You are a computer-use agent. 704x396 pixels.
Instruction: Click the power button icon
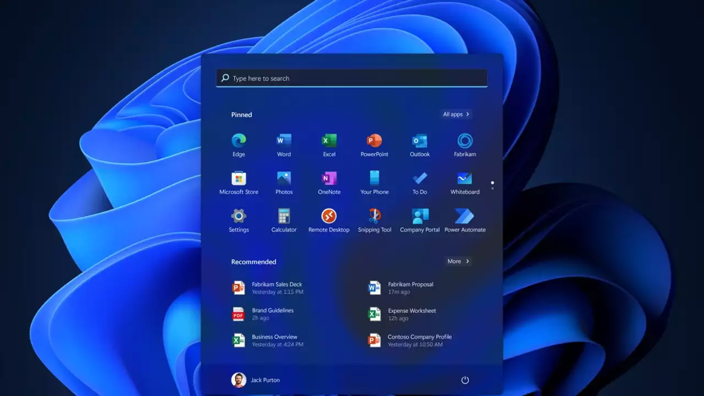[465, 380]
